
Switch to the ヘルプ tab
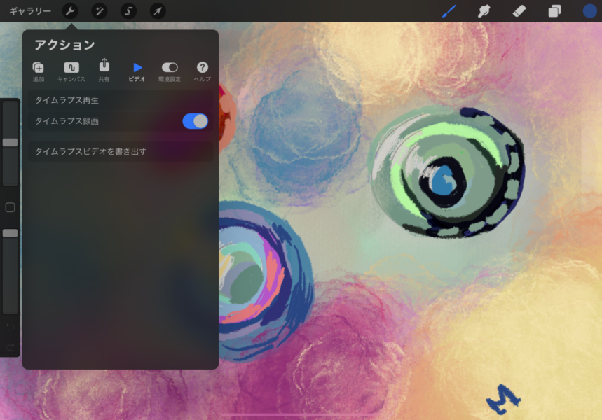pos(203,71)
